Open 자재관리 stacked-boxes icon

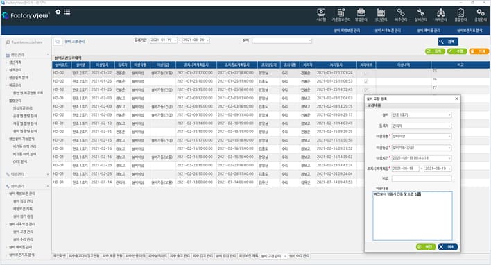click(441, 15)
